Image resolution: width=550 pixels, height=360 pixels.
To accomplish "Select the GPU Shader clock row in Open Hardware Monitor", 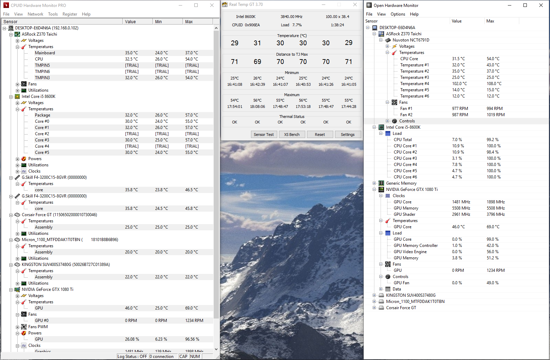I will tap(456, 214).
